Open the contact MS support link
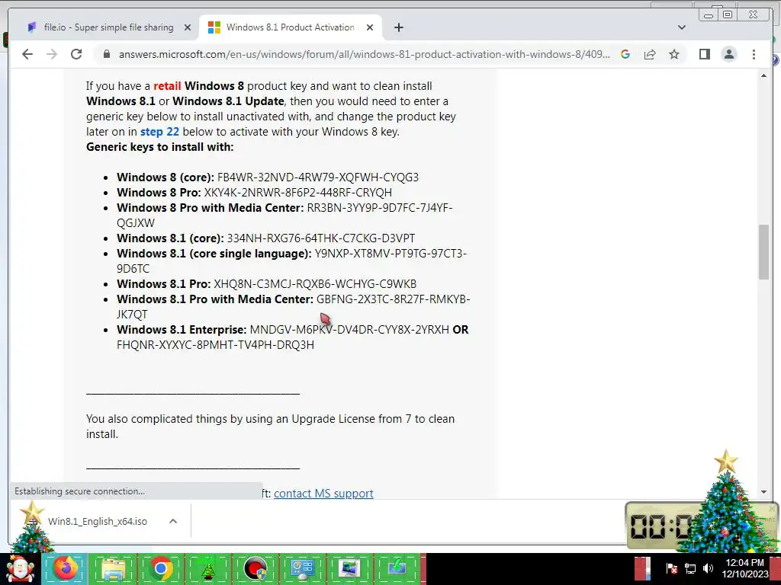The image size is (781, 585). click(323, 493)
